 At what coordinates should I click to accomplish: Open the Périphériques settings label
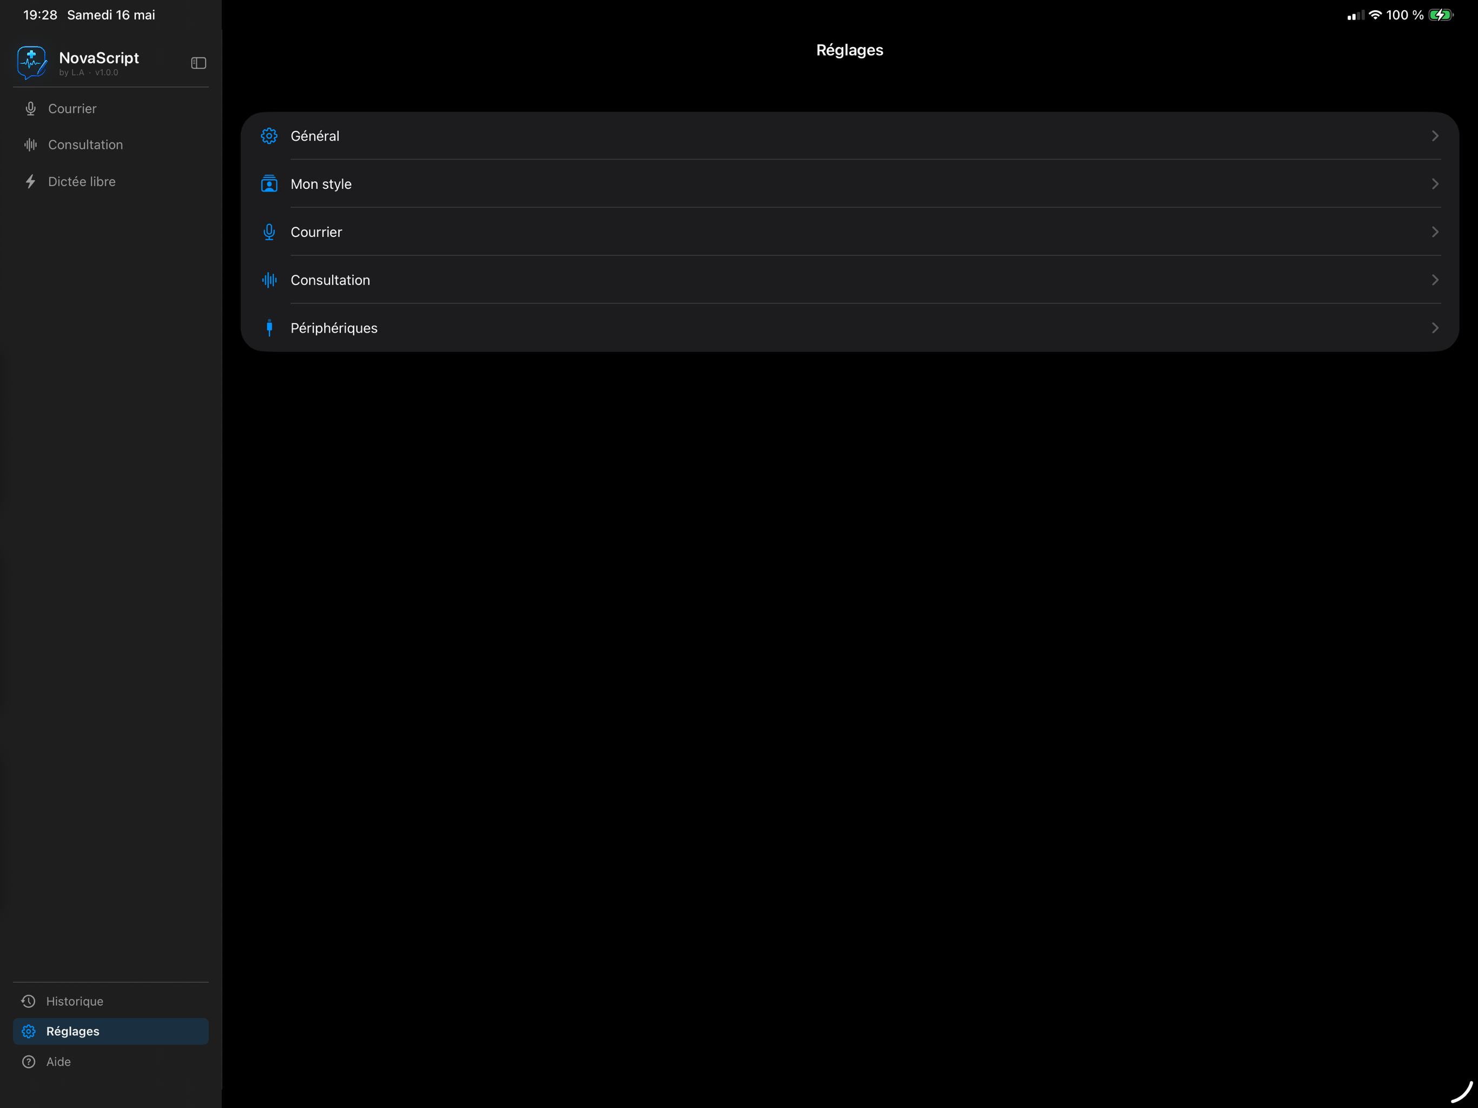[x=334, y=328]
